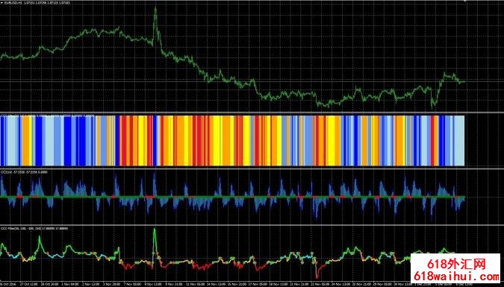This screenshot has width=504, height=287.
Task: Select the 17 Nov 05:00 time axis label
Action: [x=258, y=285]
